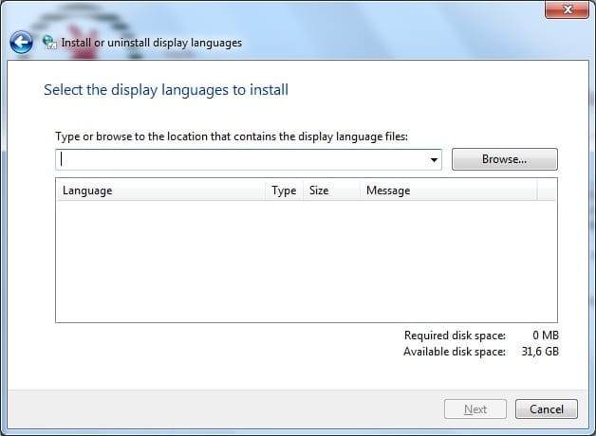Screen dimensions: 596x436
Task: Expand the location path dropdown arrow
Action: coord(435,160)
